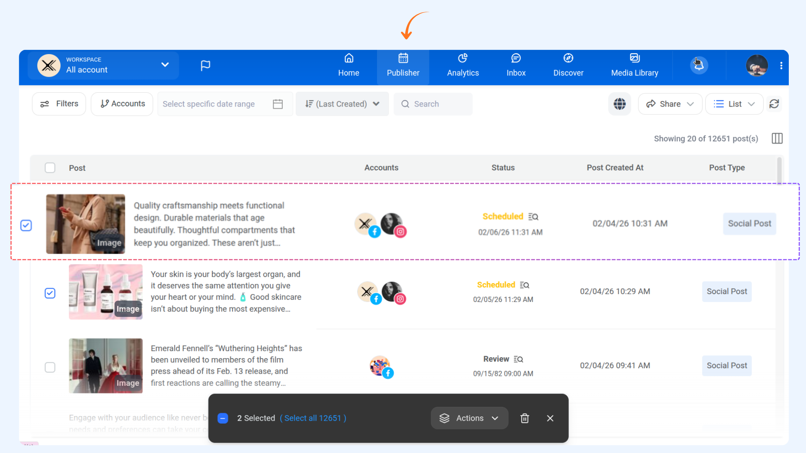Viewport: 806px width, 453px height.
Task: Click the Scheduled status dated 02/05/26
Action: click(496, 285)
